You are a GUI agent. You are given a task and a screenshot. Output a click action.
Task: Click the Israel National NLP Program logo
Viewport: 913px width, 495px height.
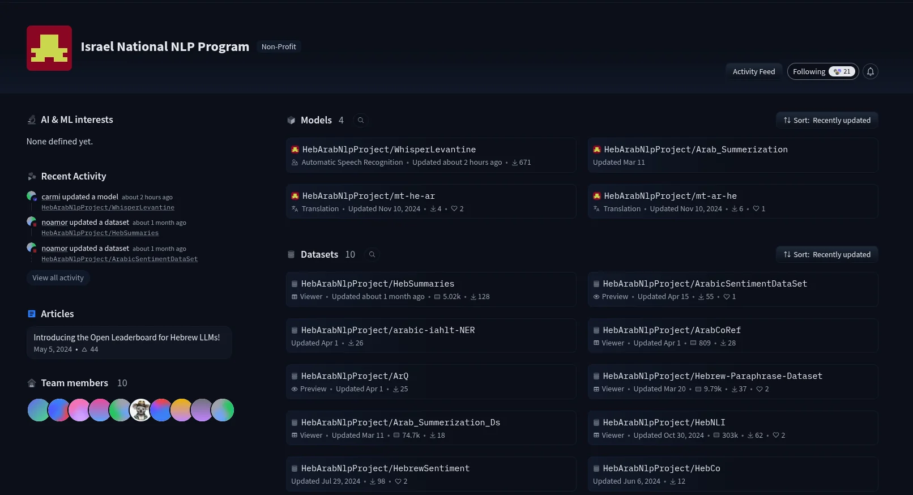point(49,48)
